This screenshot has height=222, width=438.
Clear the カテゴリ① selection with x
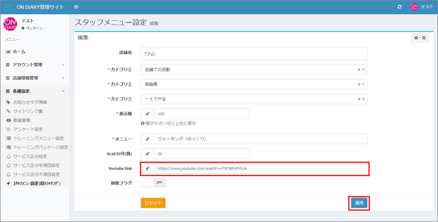pos(359,70)
